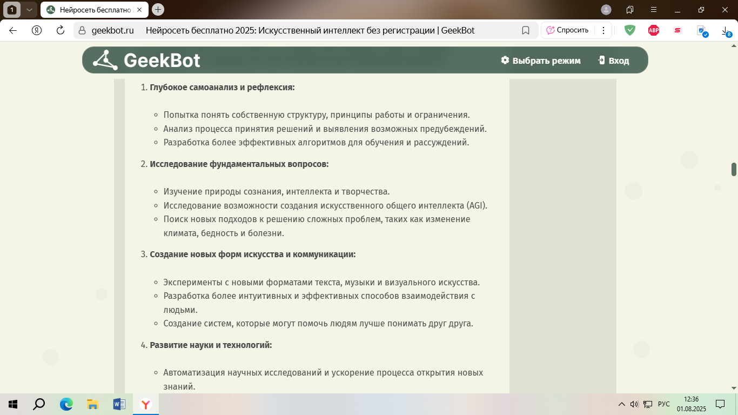Go back with the browser back arrow
This screenshot has height=415, width=738.
(13, 30)
